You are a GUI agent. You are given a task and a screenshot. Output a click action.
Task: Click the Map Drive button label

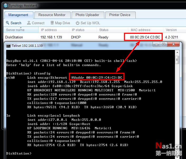pos(62,23)
